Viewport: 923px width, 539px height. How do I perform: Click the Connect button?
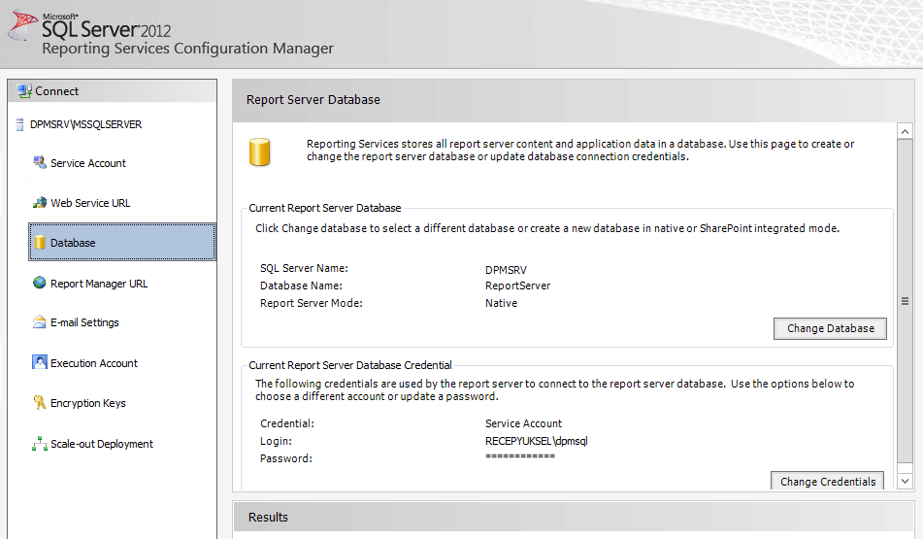click(113, 91)
